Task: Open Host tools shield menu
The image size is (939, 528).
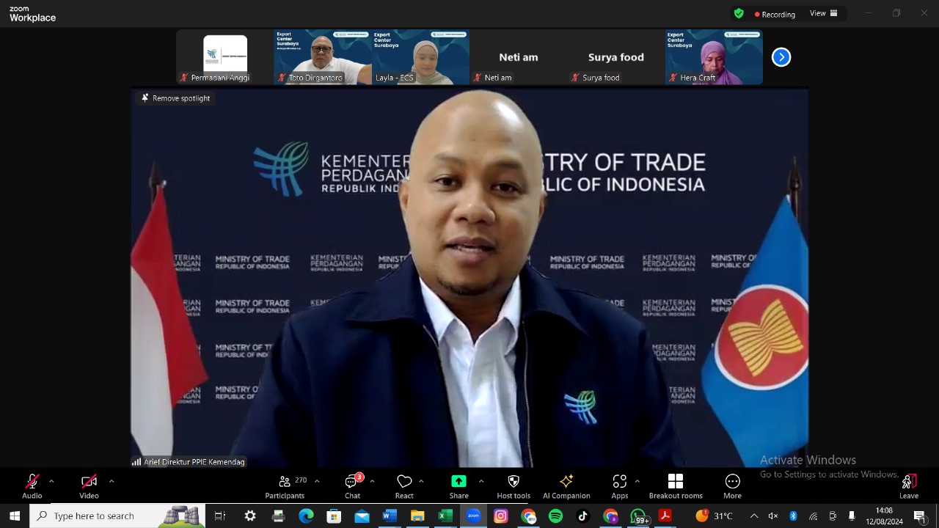Action: (x=514, y=486)
